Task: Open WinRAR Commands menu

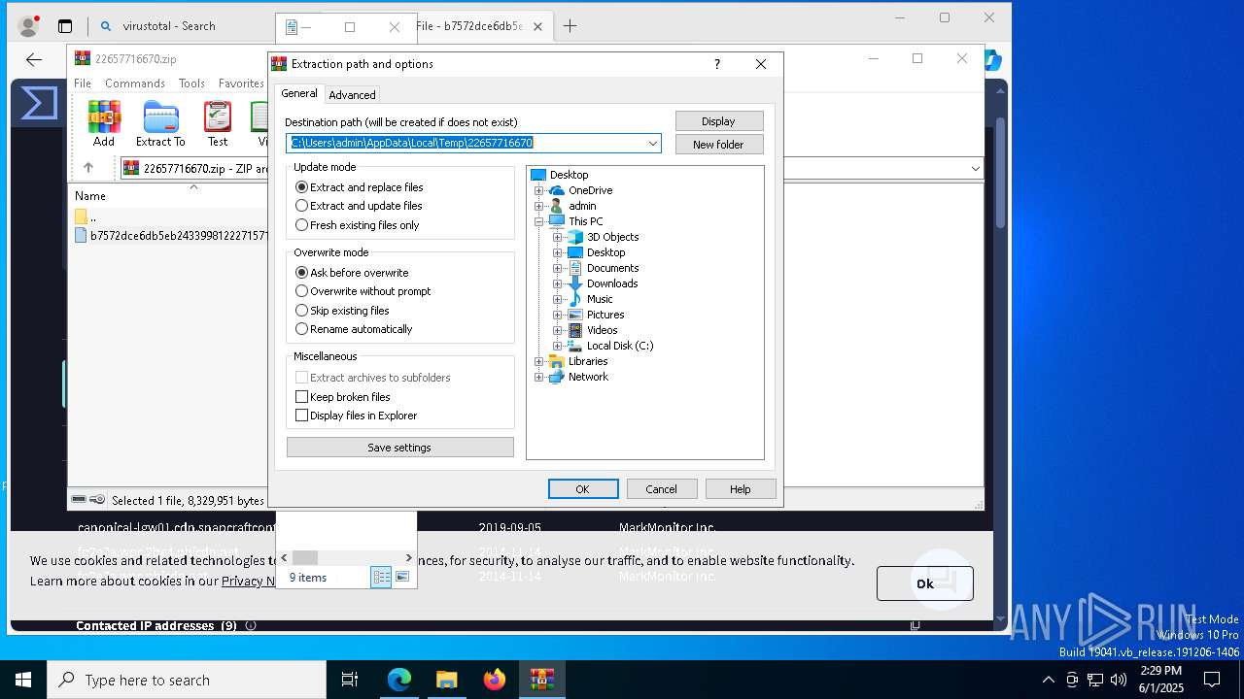Action: (x=135, y=83)
